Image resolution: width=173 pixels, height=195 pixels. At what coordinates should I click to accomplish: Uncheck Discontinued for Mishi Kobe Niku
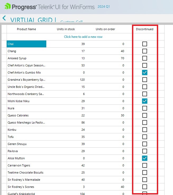pyautogui.click(x=144, y=101)
